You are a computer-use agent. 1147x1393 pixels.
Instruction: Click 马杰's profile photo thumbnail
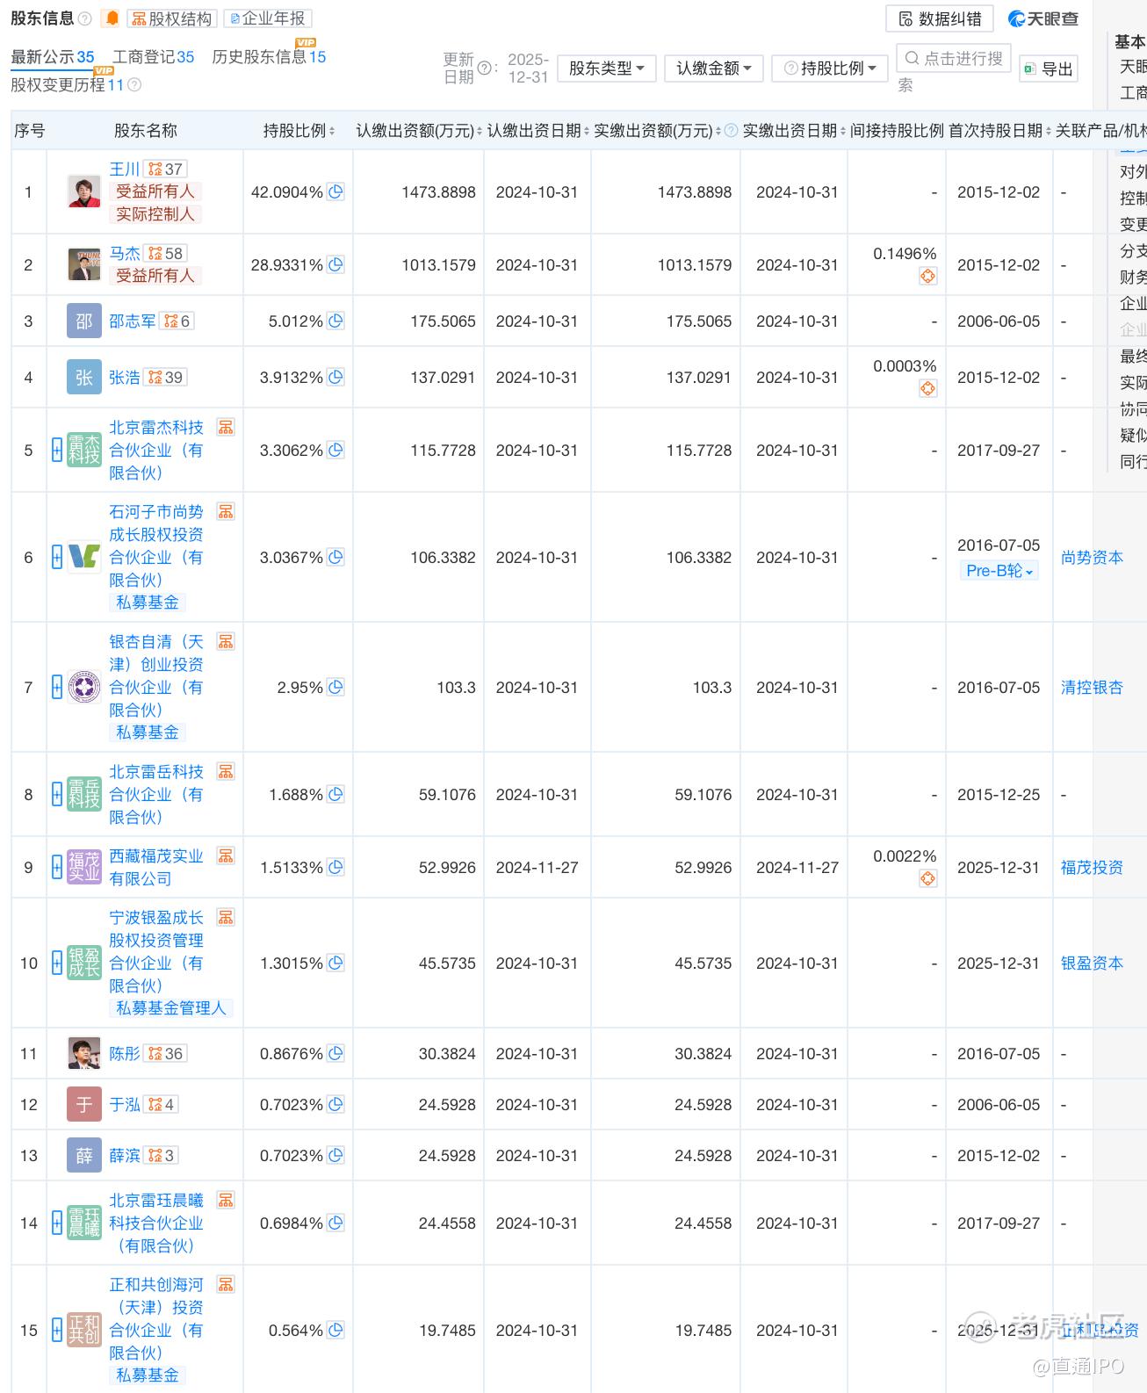pyautogui.click(x=84, y=264)
